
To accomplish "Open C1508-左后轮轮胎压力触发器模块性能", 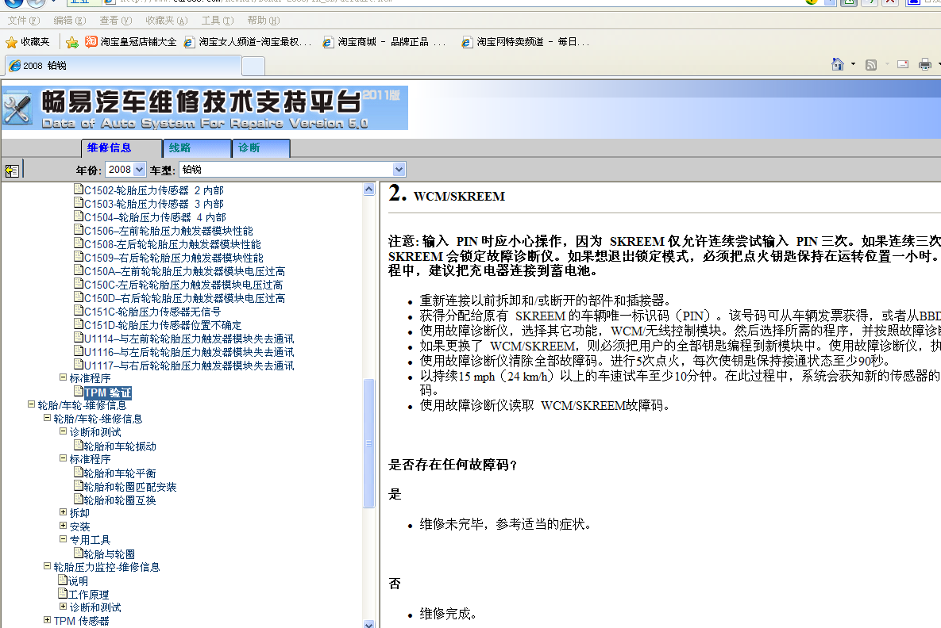I will tap(168, 244).
